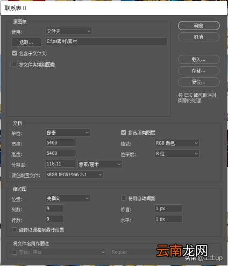
Task: Click the folder path field E:\ps素材\素材
Action: pyautogui.click(x=106, y=41)
